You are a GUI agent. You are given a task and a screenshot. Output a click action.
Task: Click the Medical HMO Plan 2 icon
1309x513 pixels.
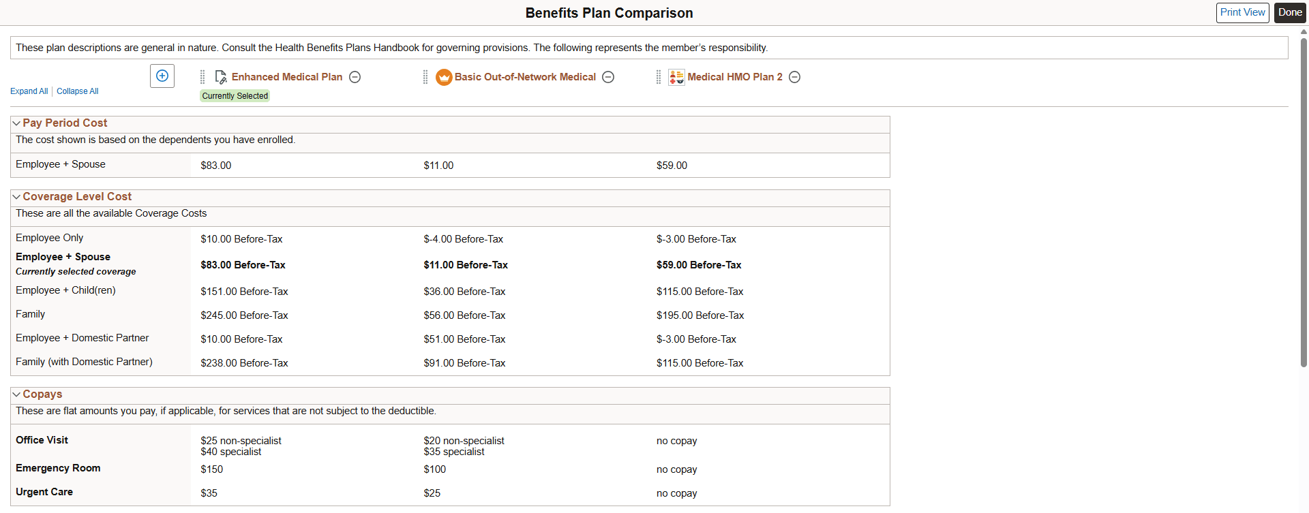click(676, 77)
